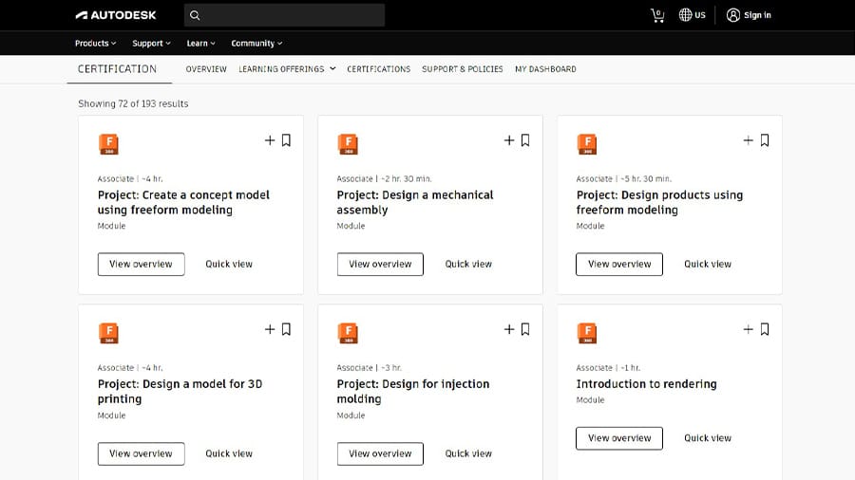This screenshot has width=855, height=480.
Task: View overview of 'Design products using freeform modeling'
Action: 619,264
